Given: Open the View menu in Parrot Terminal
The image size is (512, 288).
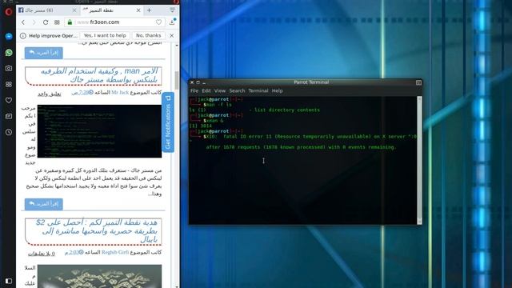Looking at the screenshot, I should (220, 90).
